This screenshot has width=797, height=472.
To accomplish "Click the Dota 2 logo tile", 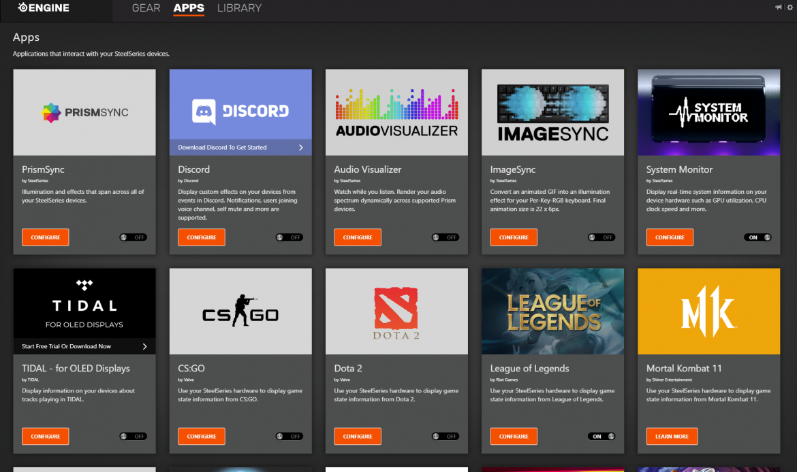I will (x=396, y=311).
